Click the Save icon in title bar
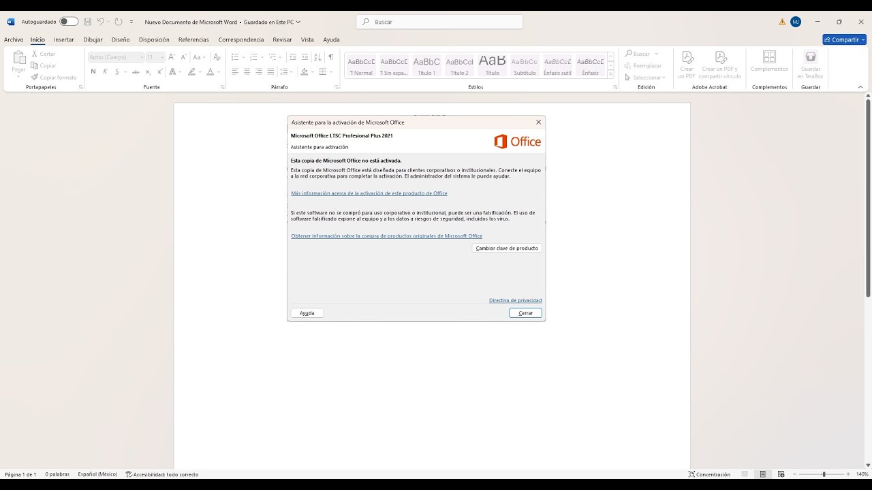Screen dimensions: 872x490 click(x=88, y=22)
